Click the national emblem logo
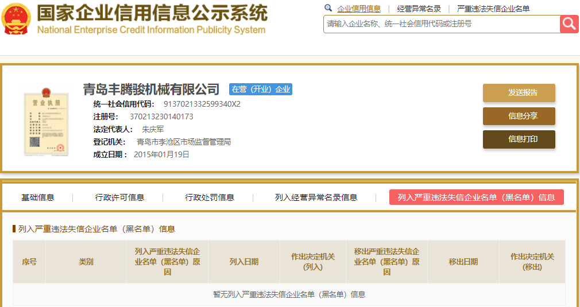The image size is (580, 307). pos(16,19)
